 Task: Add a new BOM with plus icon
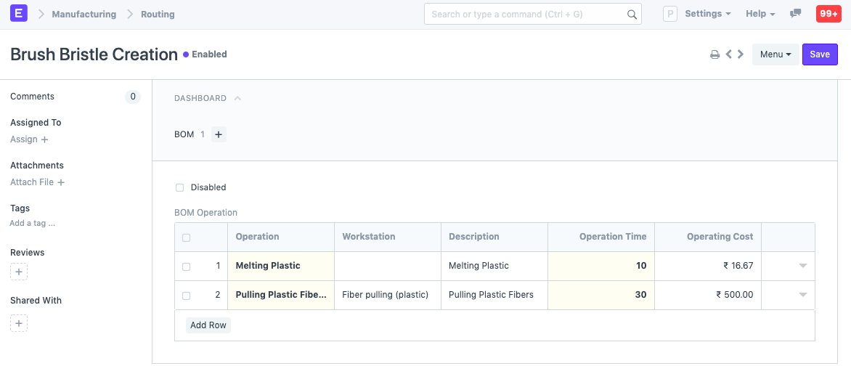tap(219, 134)
